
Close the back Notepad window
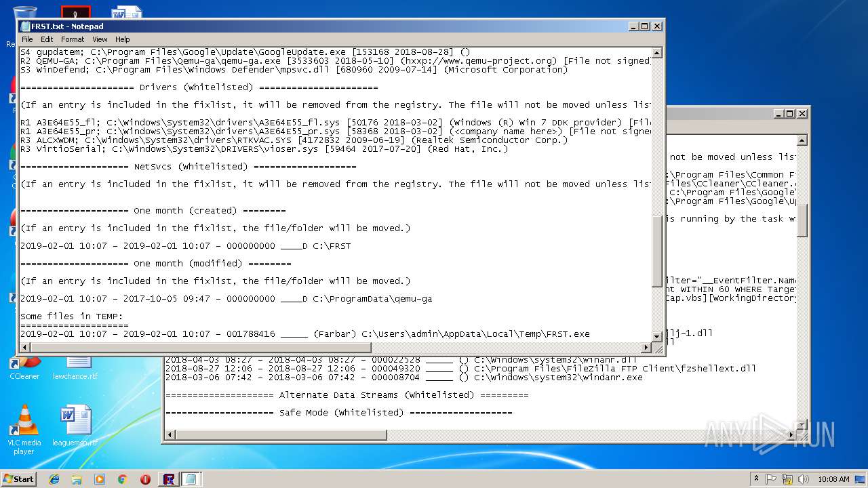pyautogui.click(x=802, y=113)
